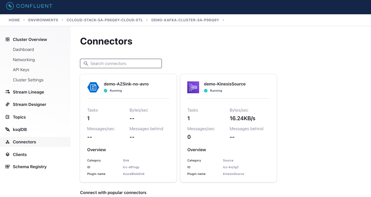The image size is (371, 197).
Task: Click the purple Kinesis connector icon
Action: tap(193, 87)
